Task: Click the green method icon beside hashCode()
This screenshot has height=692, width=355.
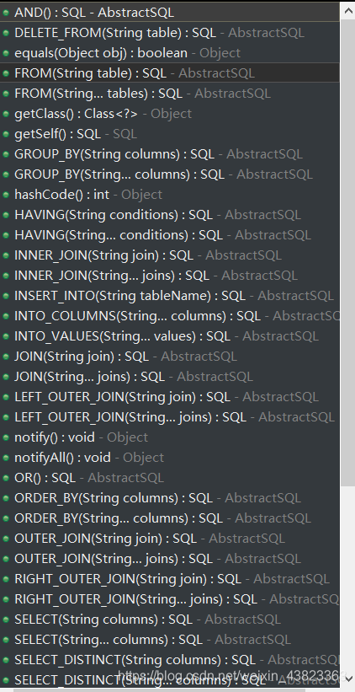Action: point(6,195)
